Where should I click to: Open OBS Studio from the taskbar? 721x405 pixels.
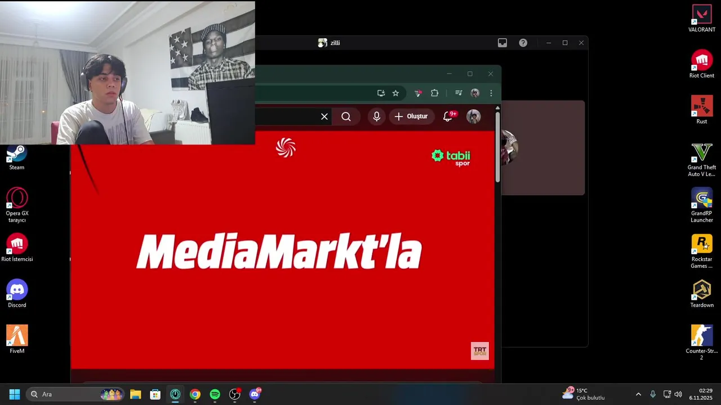(235, 394)
